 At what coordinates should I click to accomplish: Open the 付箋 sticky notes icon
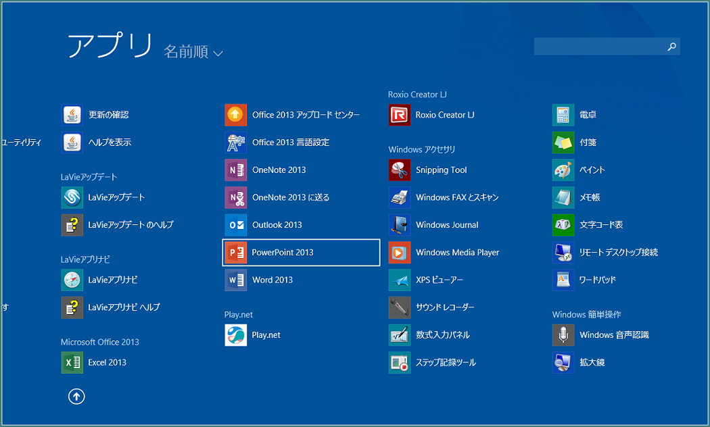coord(563,143)
